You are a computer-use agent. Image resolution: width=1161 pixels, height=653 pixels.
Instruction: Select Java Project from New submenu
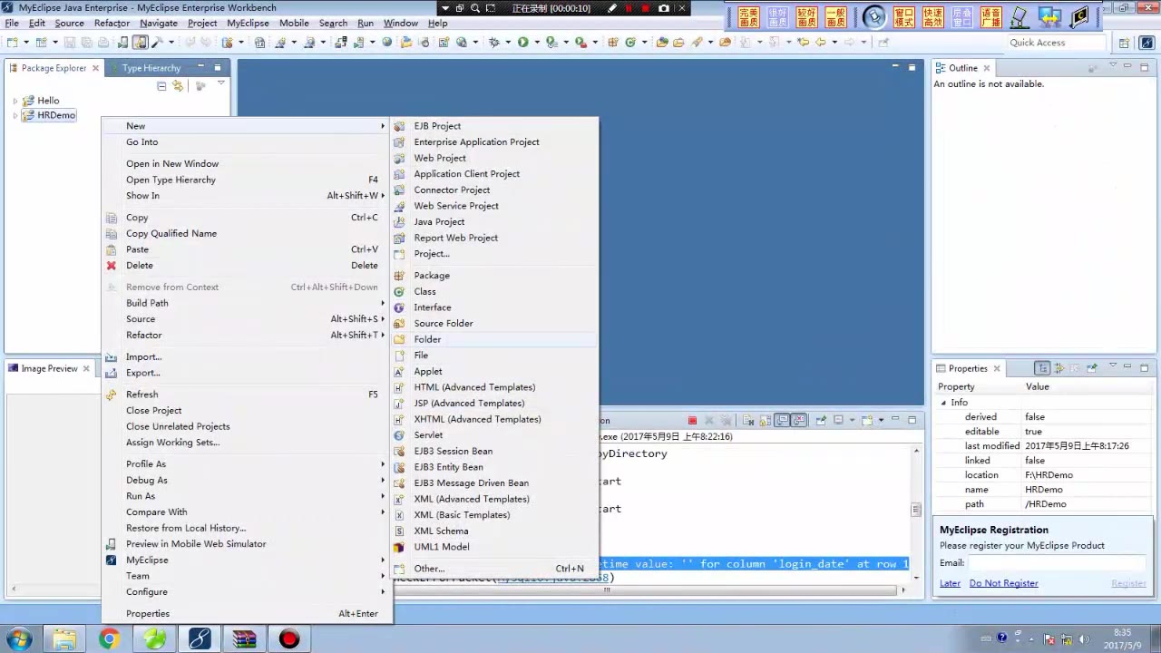494,222
